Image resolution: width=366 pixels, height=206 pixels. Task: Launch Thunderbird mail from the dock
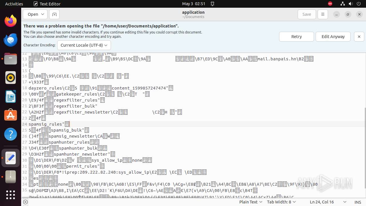click(11, 40)
